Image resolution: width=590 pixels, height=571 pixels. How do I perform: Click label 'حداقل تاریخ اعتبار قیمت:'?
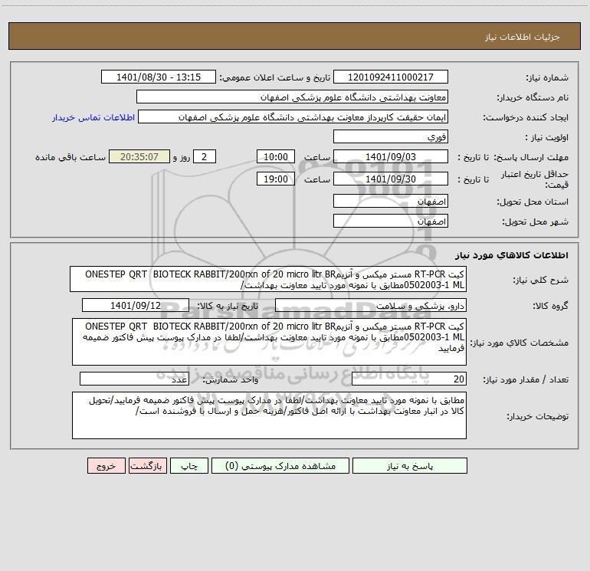pos(534,179)
